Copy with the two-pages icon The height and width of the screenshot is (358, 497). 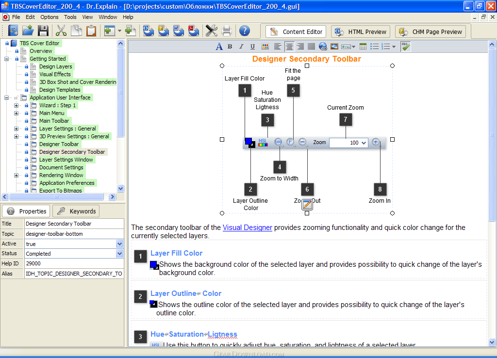pos(76,31)
